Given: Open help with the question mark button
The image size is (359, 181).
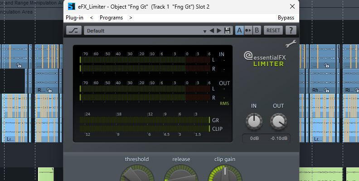Looking at the screenshot, I should click(x=290, y=30).
